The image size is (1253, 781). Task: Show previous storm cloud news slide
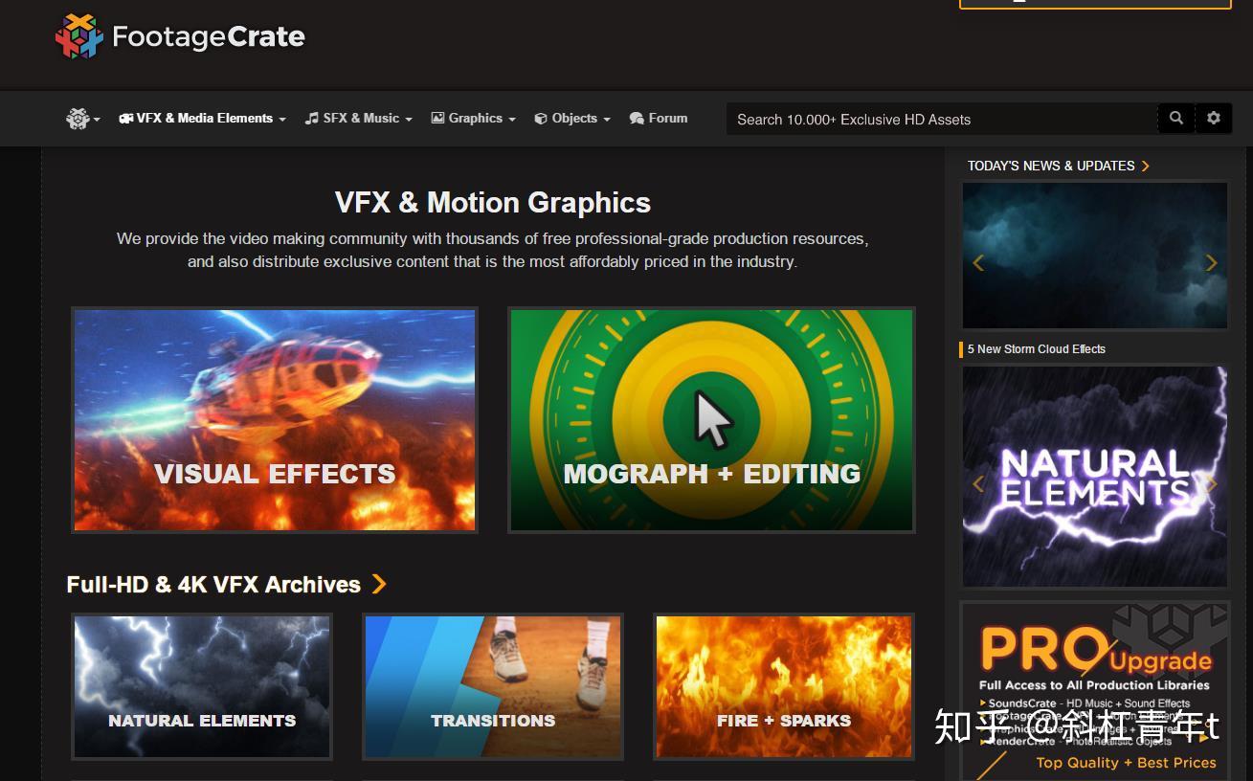point(978,262)
